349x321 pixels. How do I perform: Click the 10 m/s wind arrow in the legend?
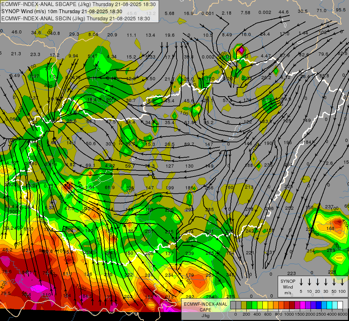coord(309,282)
